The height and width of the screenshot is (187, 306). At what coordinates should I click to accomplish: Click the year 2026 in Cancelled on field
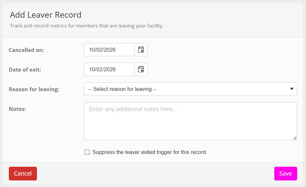(x=110, y=50)
